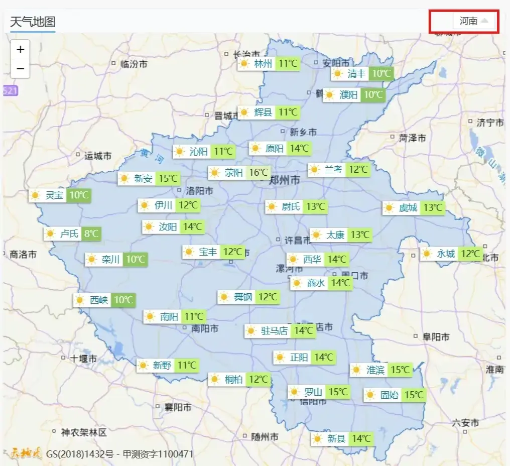Image resolution: width=510 pixels, height=466 pixels.
Task: Click the sunny weather icon beside 林州
Action: (244, 64)
